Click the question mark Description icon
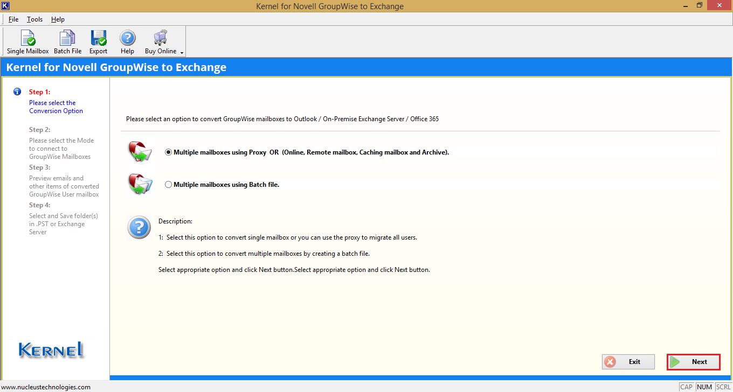 [x=139, y=227]
